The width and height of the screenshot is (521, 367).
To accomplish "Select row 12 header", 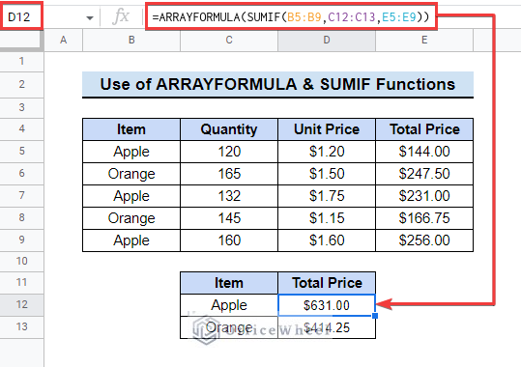I will [21, 304].
